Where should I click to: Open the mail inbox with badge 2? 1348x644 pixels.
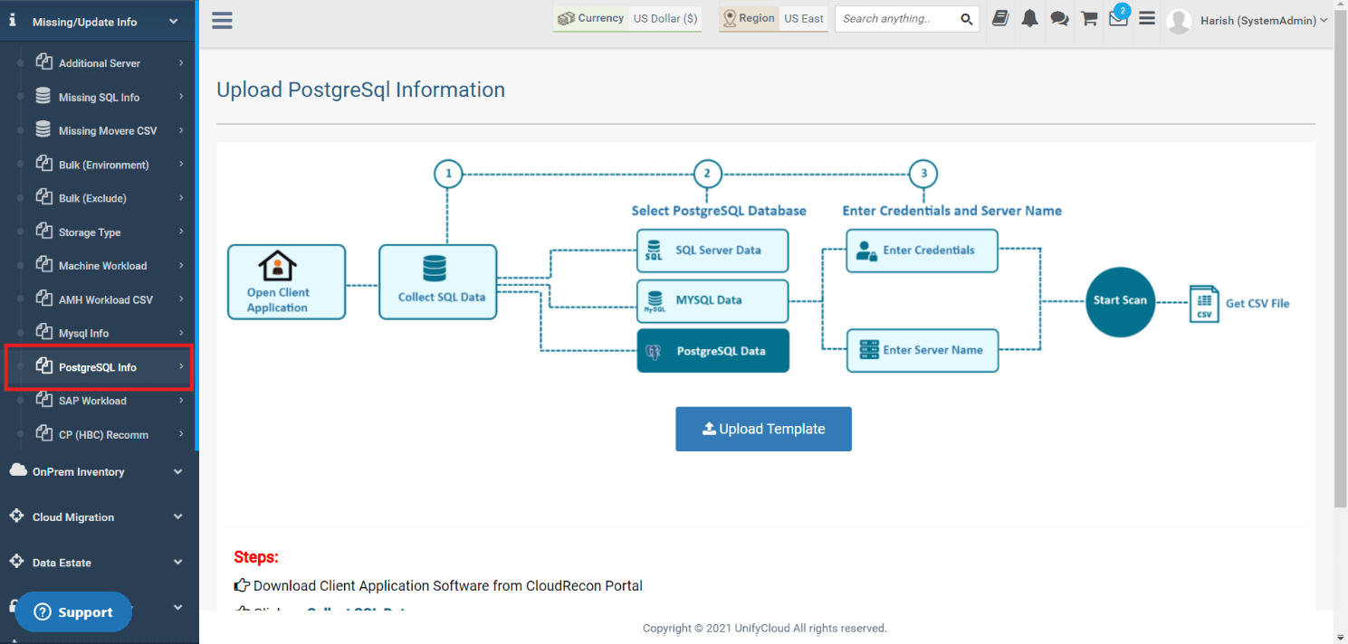[x=1118, y=18]
